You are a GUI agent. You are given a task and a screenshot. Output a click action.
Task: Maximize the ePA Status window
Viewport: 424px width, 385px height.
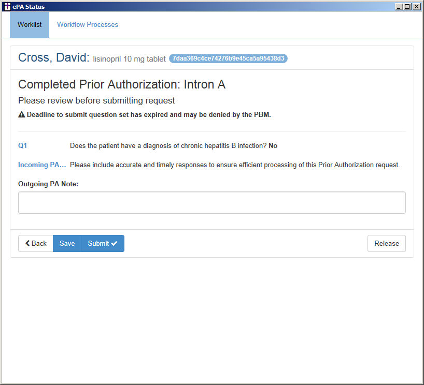pyautogui.click(x=407, y=7)
